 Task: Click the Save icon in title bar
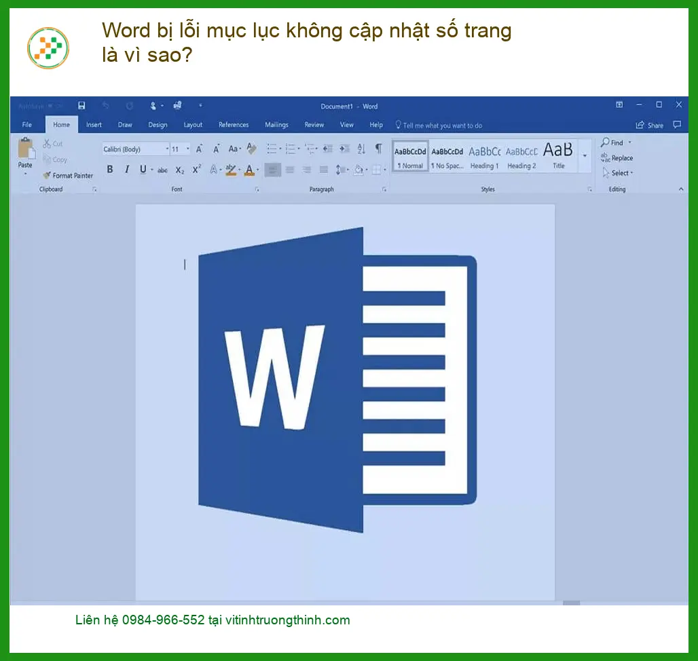pos(81,106)
